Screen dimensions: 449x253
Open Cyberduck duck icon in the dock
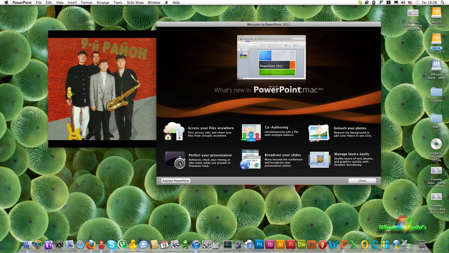coord(133,245)
